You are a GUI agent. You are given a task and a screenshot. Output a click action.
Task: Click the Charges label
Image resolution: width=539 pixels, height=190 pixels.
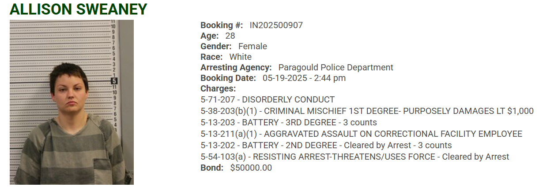(218, 88)
